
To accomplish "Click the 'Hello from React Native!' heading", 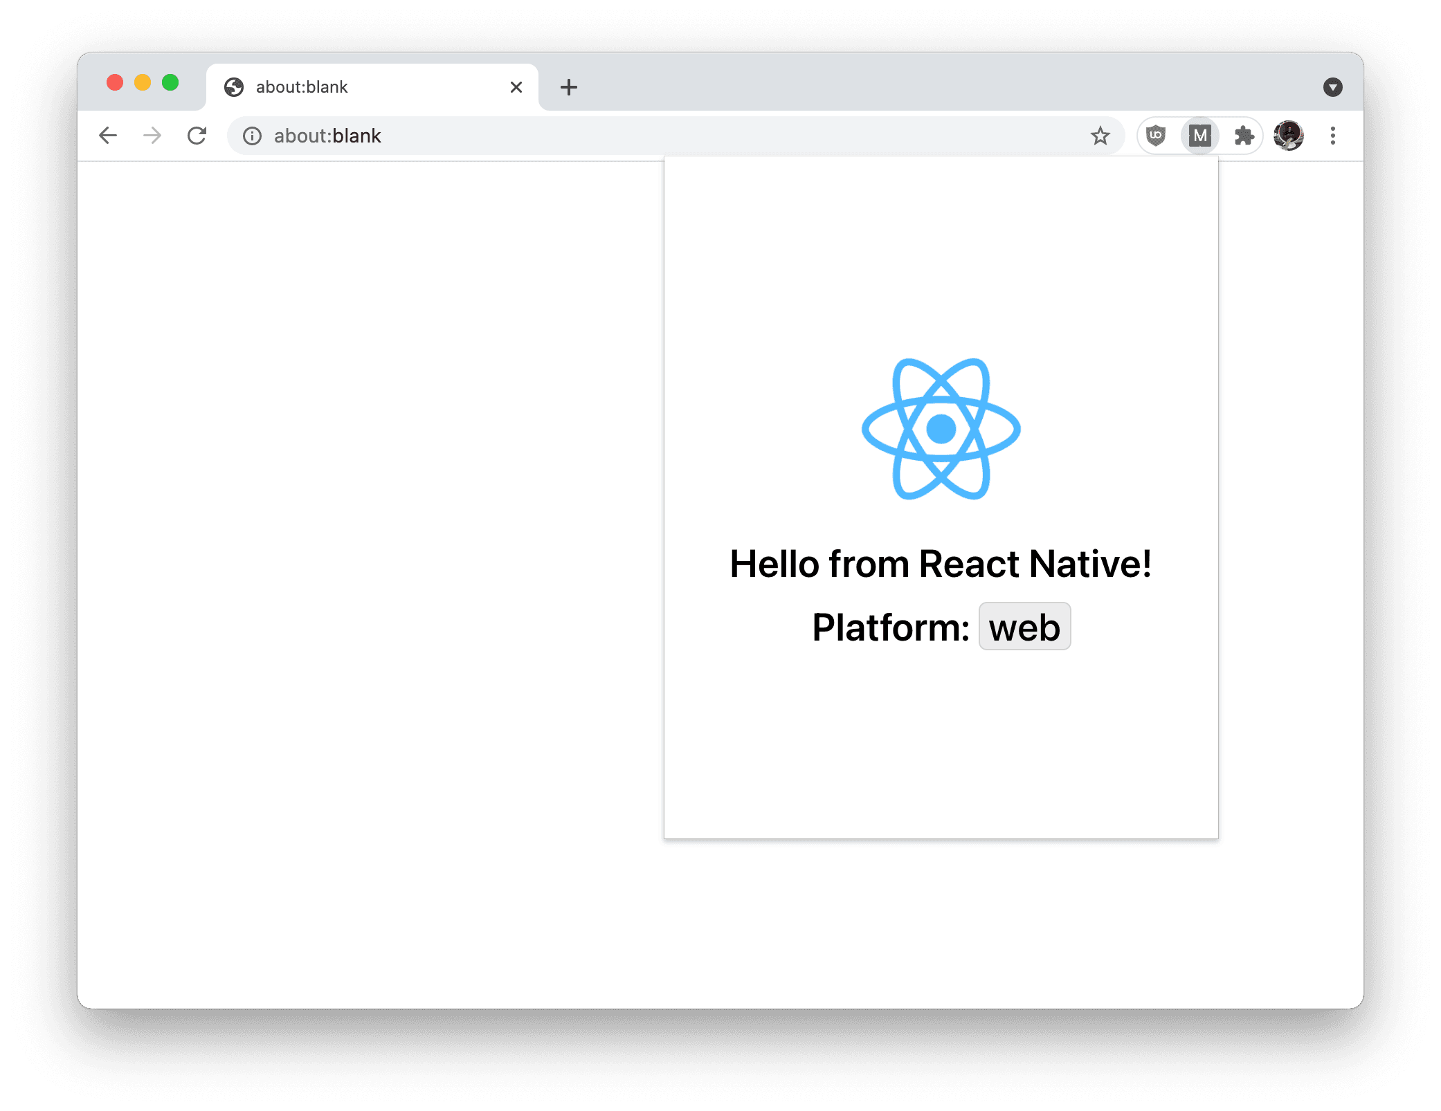I will pyautogui.click(x=941, y=563).
